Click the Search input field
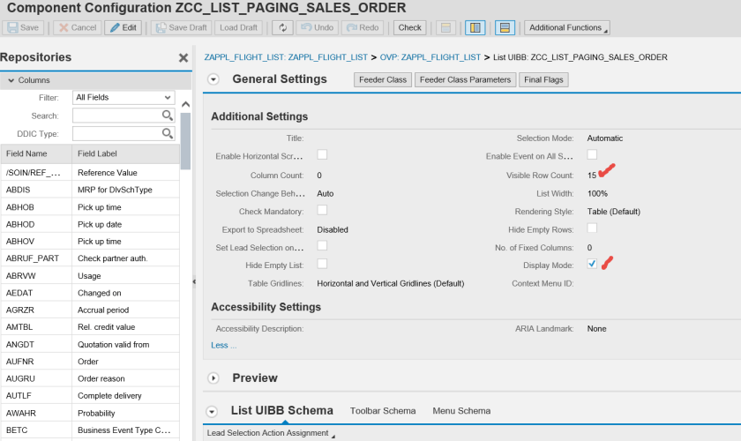This screenshot has height=441, width=741. (123, 116)
